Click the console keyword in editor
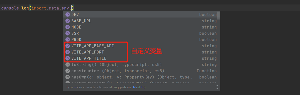 [10, 8]
